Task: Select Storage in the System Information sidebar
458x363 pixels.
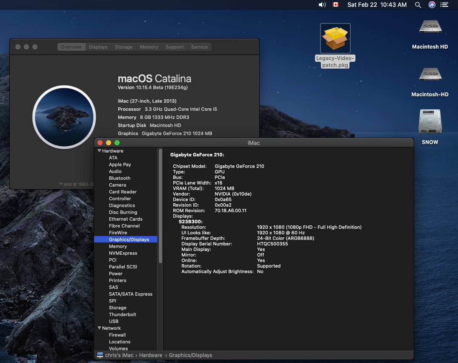Action: [118, 308]
